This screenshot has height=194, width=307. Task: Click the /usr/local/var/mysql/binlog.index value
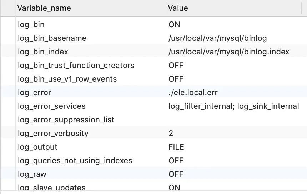[229, 52]
